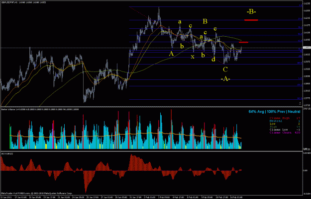311x199 pixels.
Task: Click the '0.00' level on the AO scale
Action: tap(306, 170)
